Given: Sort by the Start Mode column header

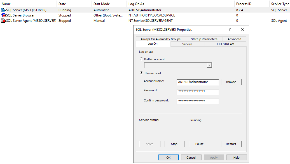Looking at the screenshot, I should pos(109,4).
